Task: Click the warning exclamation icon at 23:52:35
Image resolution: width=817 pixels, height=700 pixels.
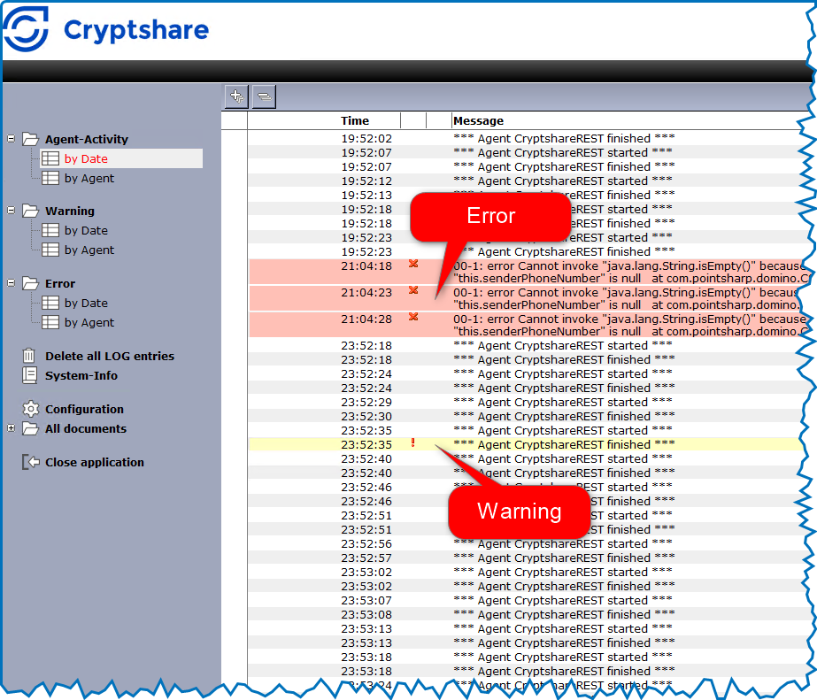Action: (x=412, y=443)
